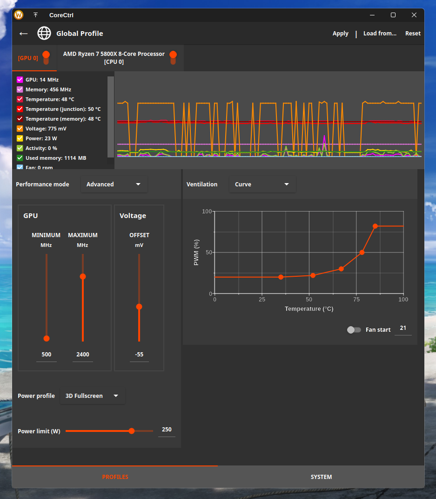Minimize the CoreCtrl window
The image size is (436, 499).
(372, 15)
